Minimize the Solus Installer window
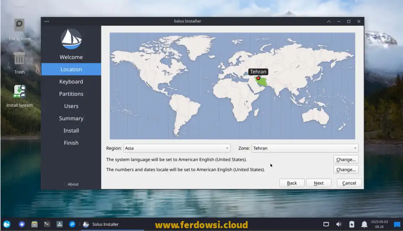 coord(339,22)
